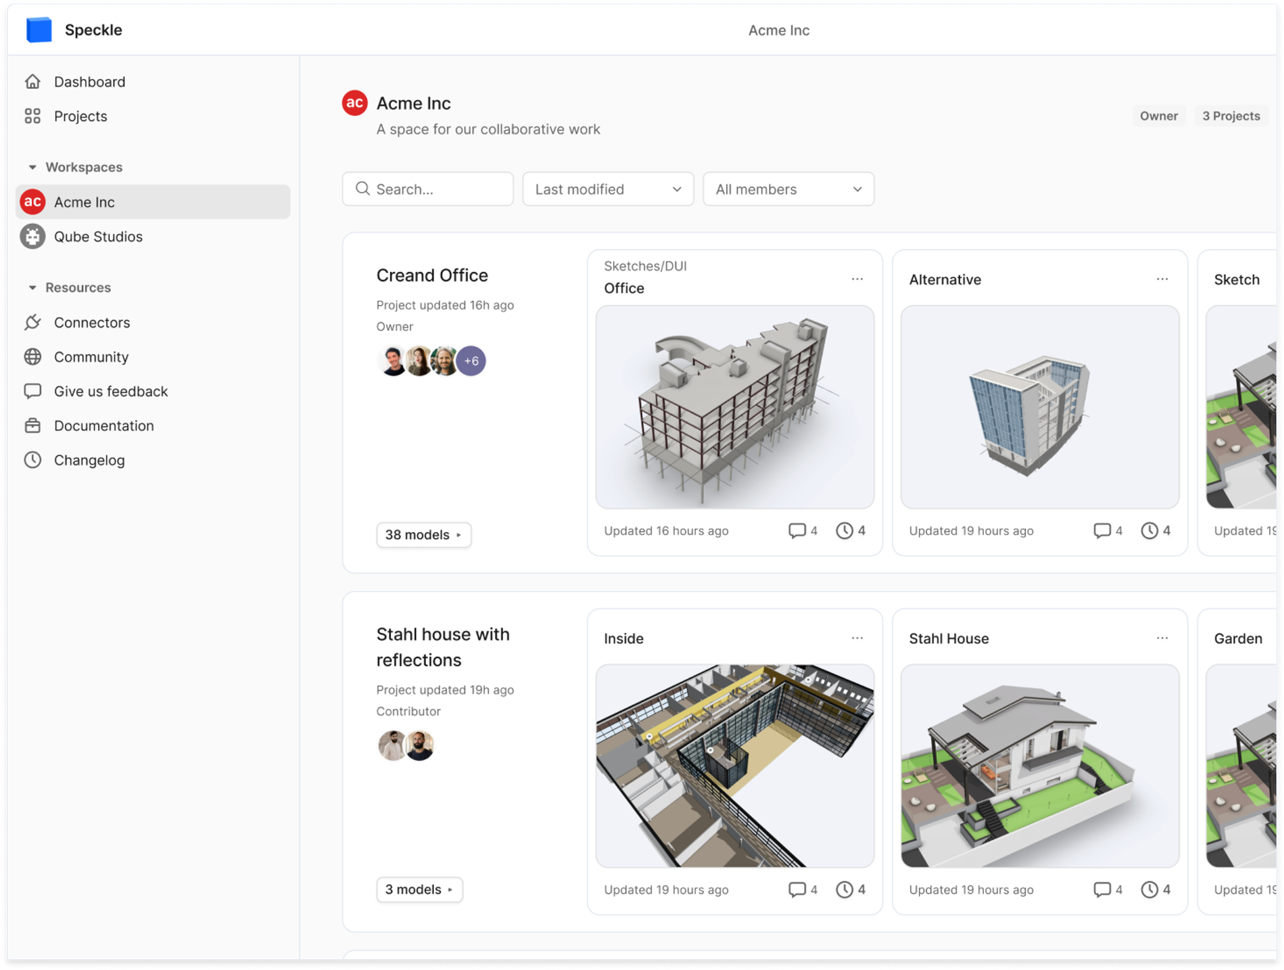Focus the Search input field
The image size is (1284, 970).
428,189
